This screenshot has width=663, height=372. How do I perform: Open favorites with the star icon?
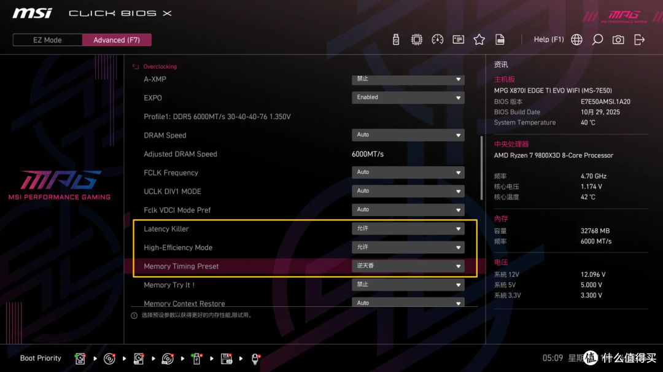click(479, 40)
